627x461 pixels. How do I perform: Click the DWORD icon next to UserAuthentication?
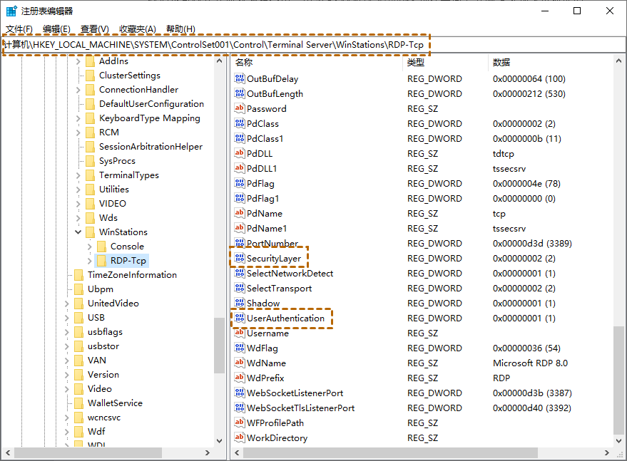240,318
